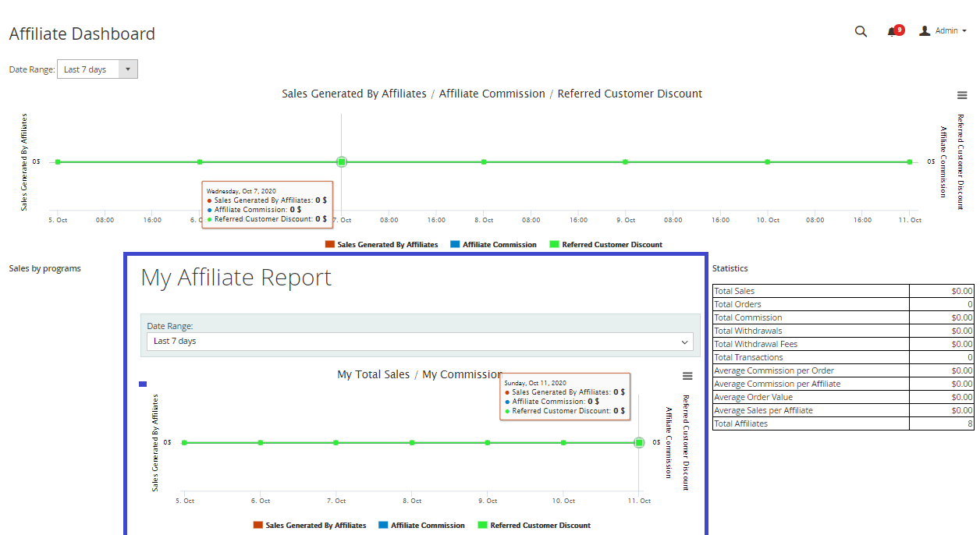Open the search magnifier icon
The image size is (980, 535).
(861, 31)
